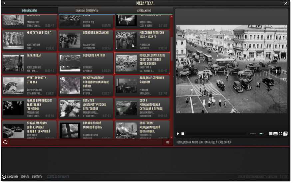Select the Попытки дипломатических переговоров clip
This screenshot has height=183, width=293.
pyautogui.click(x=86, y=108)
